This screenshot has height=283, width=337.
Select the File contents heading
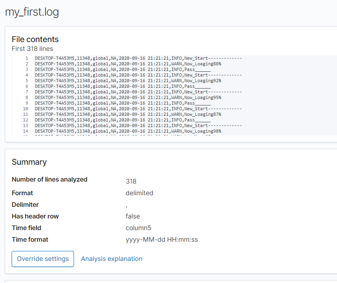35,39
